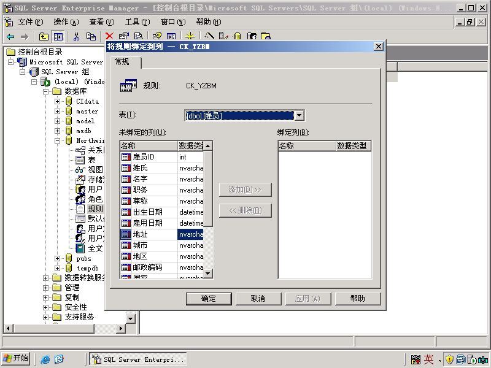This screenshot has width=491, height=368.
Task: Click the Back arrow toolbar icon
Action: pyautogui.click(x=10, y=37)
